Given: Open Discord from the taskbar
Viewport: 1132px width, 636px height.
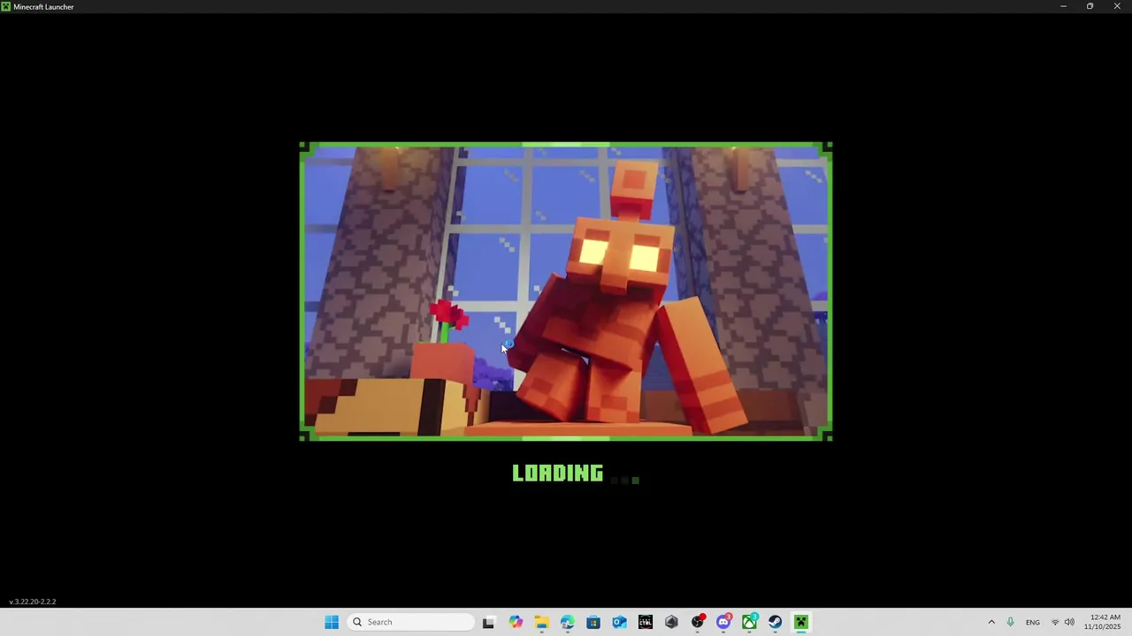Looking at the screenshot, I should point(723,622).
